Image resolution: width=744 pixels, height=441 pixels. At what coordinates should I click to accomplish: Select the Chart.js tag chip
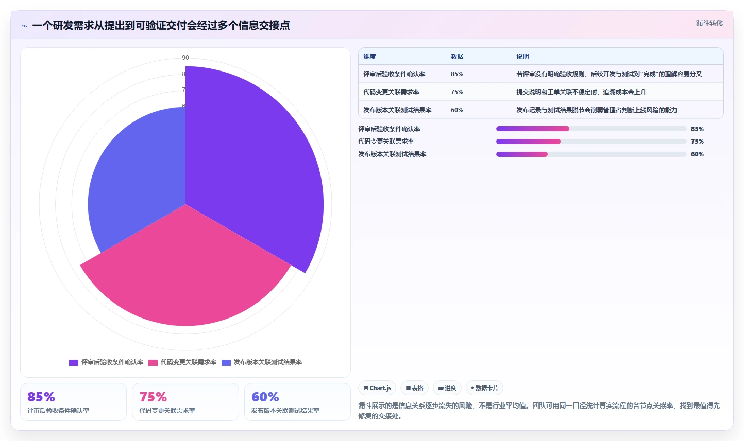point(377,388)
